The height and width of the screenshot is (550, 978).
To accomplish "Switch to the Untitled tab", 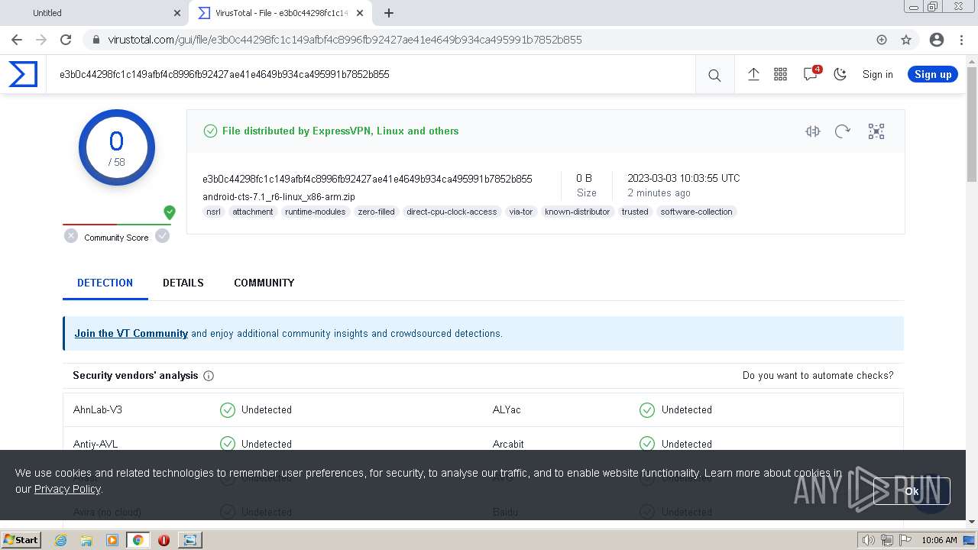I will (94, 13).
